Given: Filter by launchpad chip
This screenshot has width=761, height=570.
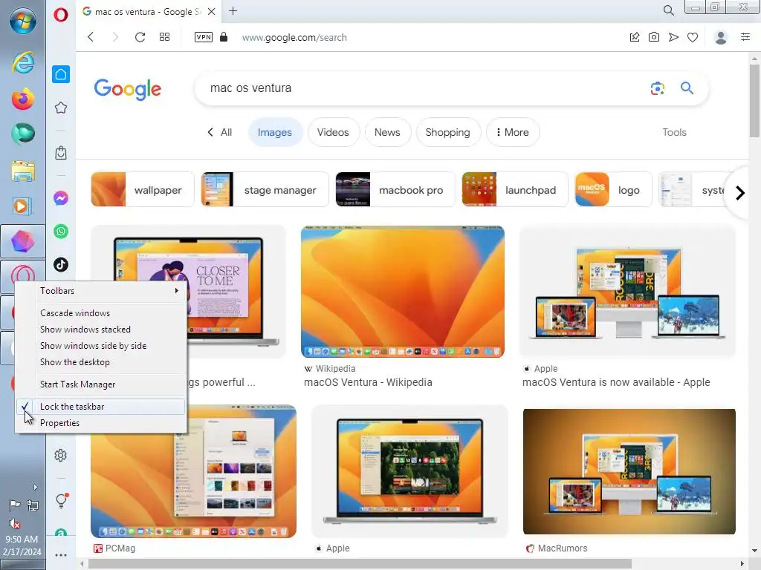Looking at the screenshot, I should click(514, 189).
